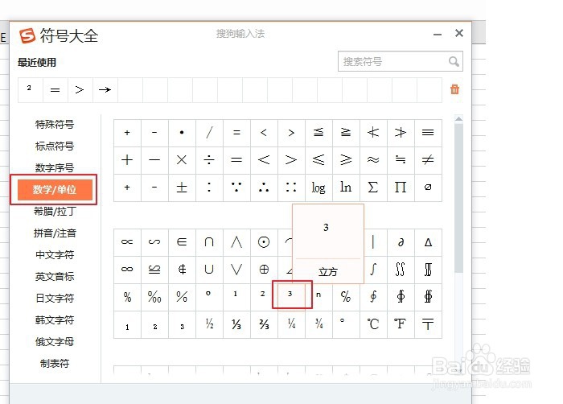Viewport: 563px width, 404px height.
Task: Insert the recent right arrow symbol
Action: pos(105,90)
